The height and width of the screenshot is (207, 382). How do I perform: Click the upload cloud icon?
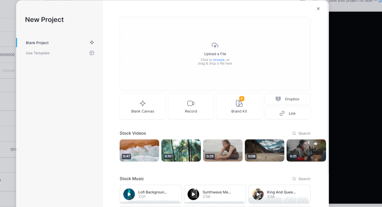pos(215,45)
